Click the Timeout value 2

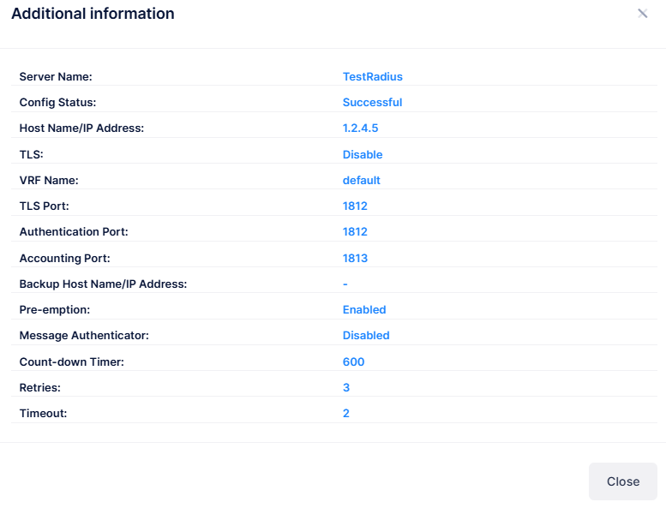(346, 413)
